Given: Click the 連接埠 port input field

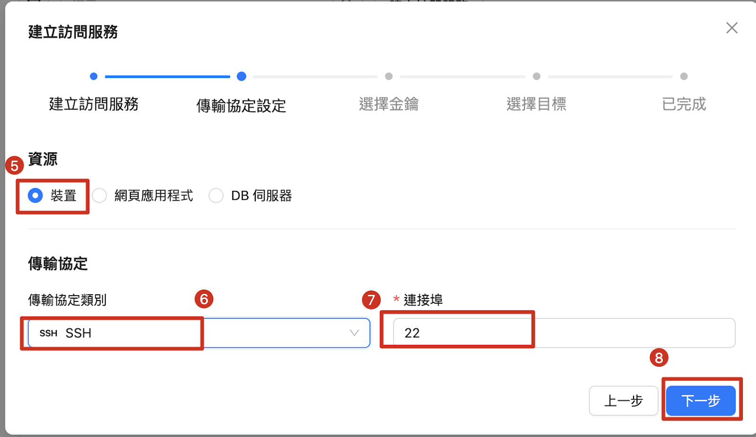Looking at the screenshot, I should (563, 333).
